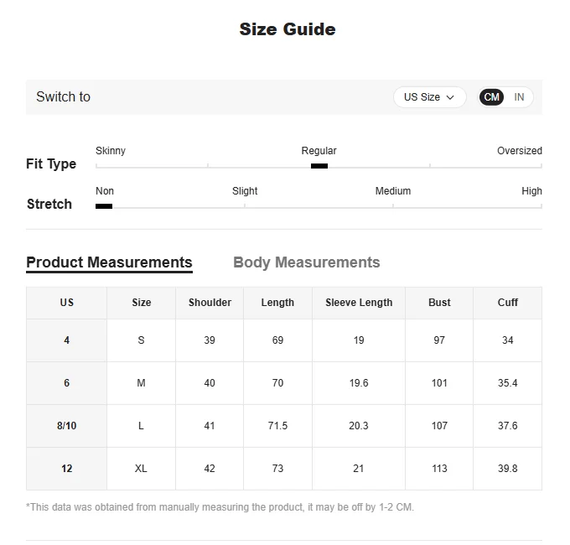Click the Regular fit type marker
The height and width of the screenshot is (545, 570).
(319, 166)
